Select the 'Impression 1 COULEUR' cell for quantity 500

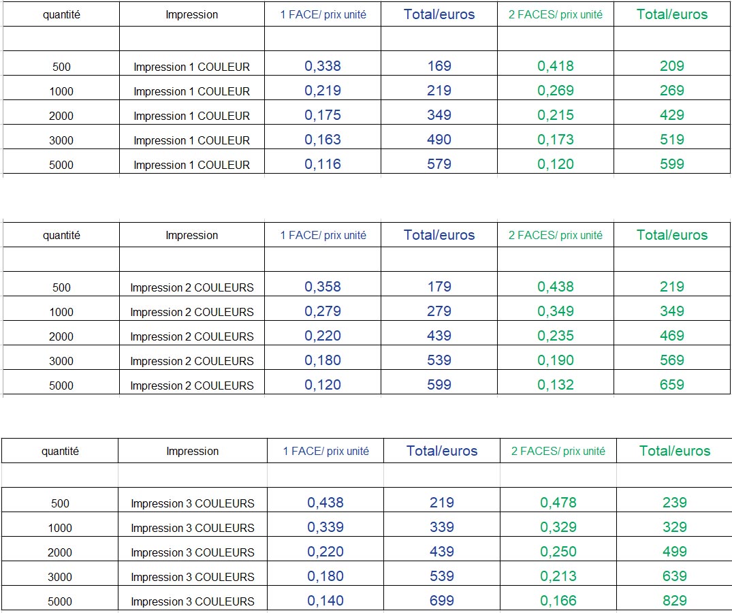(x=191, y=67)
